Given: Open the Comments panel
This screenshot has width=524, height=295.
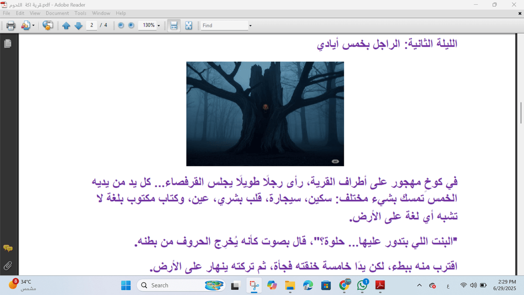Looking at the screenshot, I should coord(7,247).
